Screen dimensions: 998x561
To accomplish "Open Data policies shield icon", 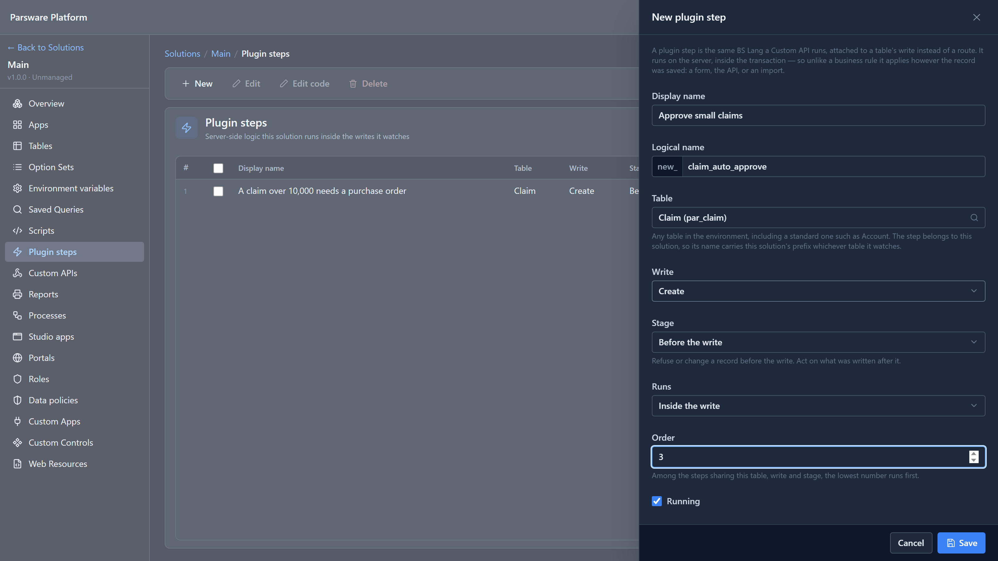I will 17,400.
